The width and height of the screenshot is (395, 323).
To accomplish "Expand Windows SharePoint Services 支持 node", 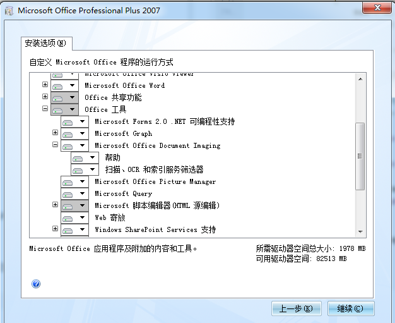I will click(55, 229).
